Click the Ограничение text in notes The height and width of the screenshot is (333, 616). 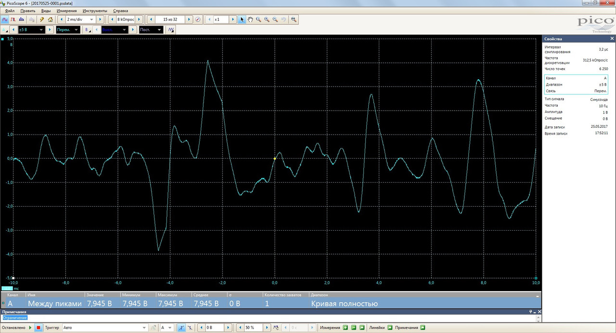[x=15, y=318]
